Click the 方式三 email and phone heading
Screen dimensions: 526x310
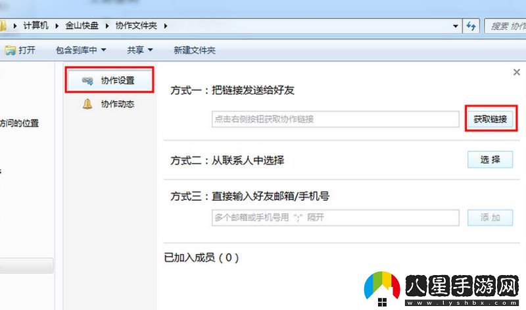point(250,196)
